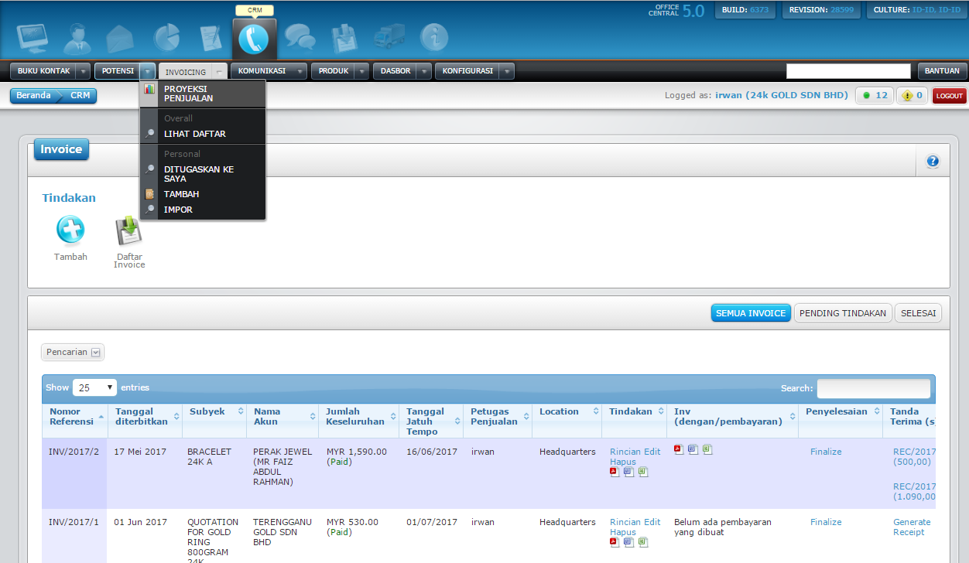Open Rincian link for INV/2017/2
Viewport: 969px width, 563px height.
coord(625,452)
